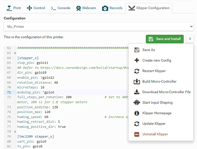
Task: Collapse the fold marker at line 78
Action: point(15,132)
